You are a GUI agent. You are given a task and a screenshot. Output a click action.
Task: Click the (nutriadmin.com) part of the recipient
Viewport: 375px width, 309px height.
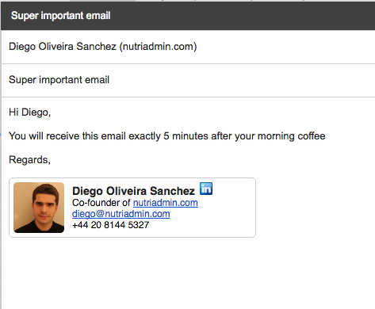158,47
